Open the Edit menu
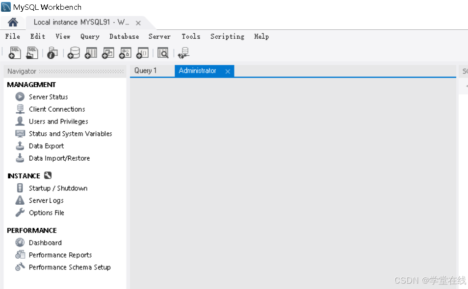 point(38,36)
